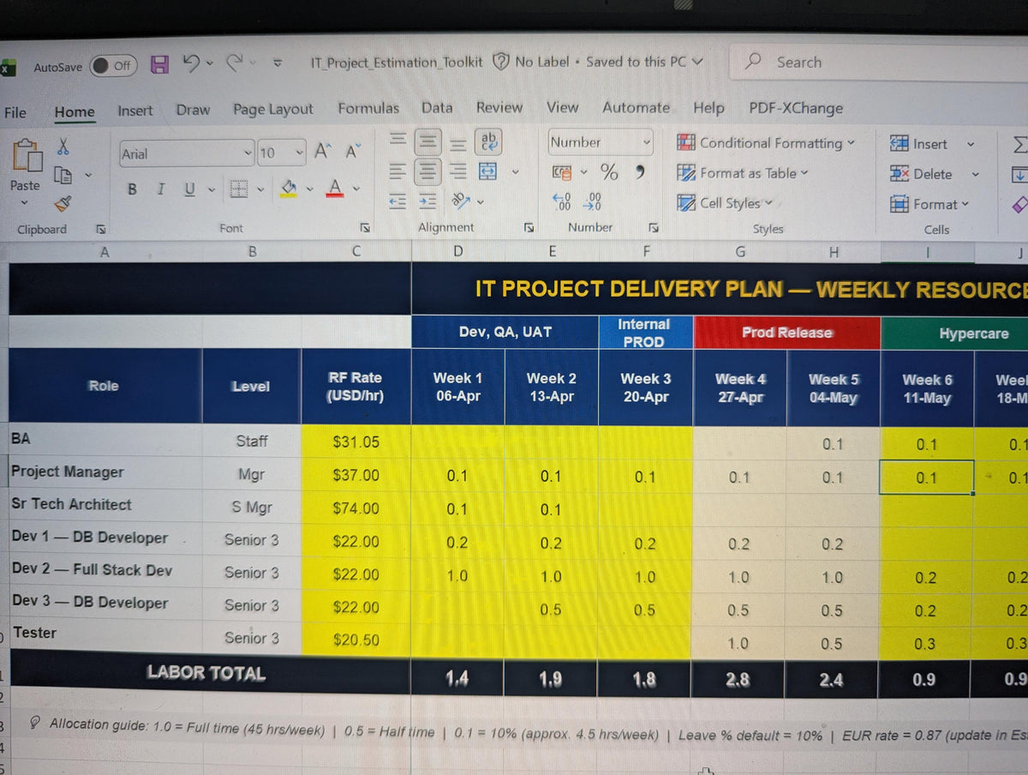Viewport: 1028px width, 775px height.
Task: Align text right in the cell
Action: (x=459, y=172)
